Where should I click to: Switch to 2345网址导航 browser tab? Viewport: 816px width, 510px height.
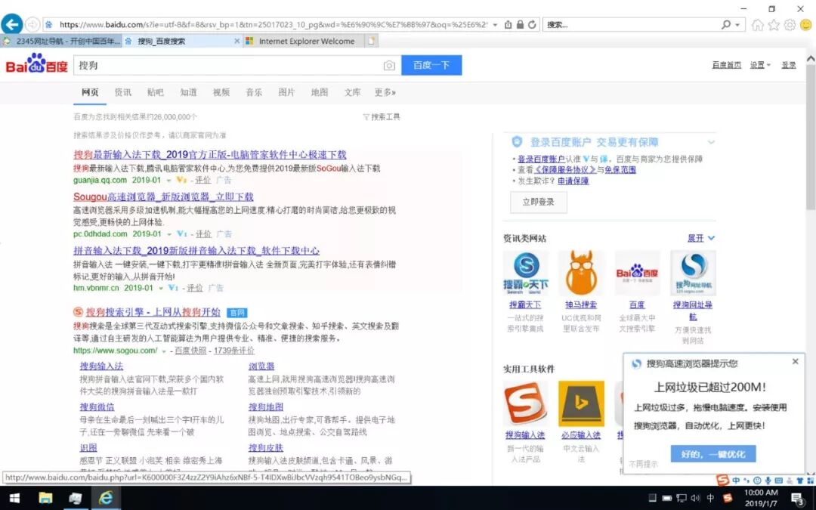pos(61,41)
